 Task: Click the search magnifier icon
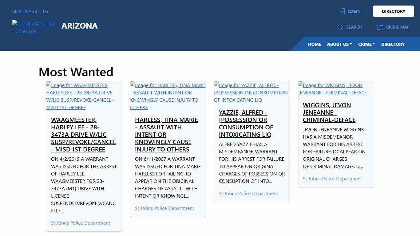point(340,27)
